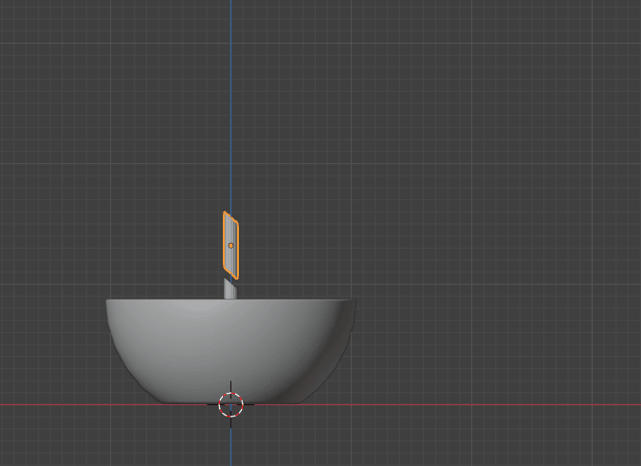Image resolution: width=641 pixels, height=466 pixels.
Task: Click the right tip of the bowl rim
Action: [354, 302]
